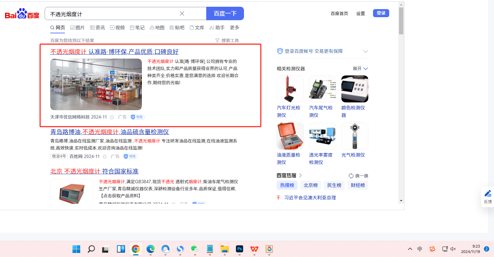Expand the 登录百度帐号 panel chevron
This screenshot has width=494, height=257.
[x=366, y=52]
